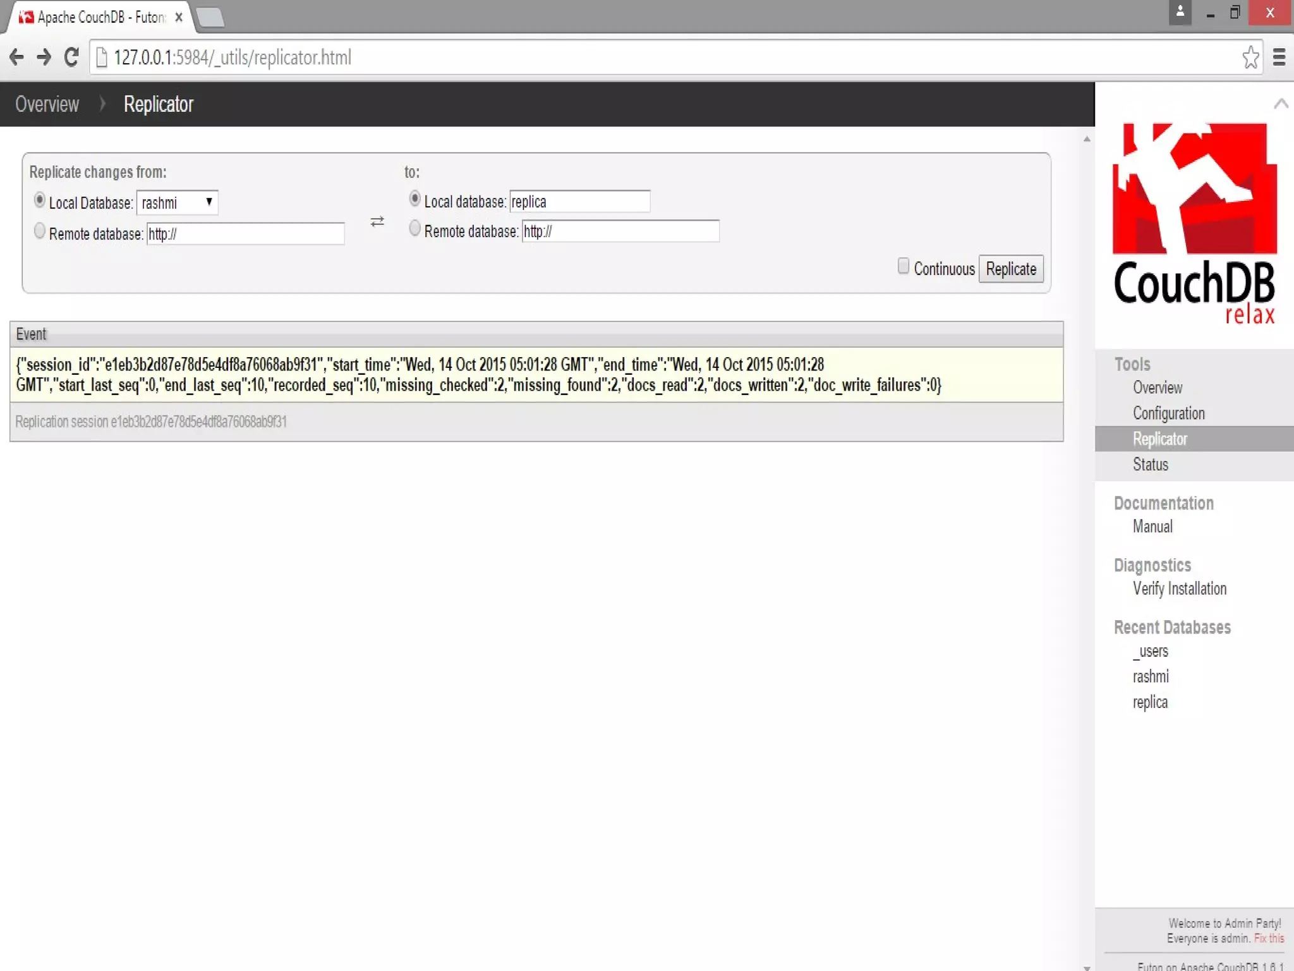Click the browser back arrow
Image resolution: width=1294 pixels, height=971 pixels.
click(17, 58)
